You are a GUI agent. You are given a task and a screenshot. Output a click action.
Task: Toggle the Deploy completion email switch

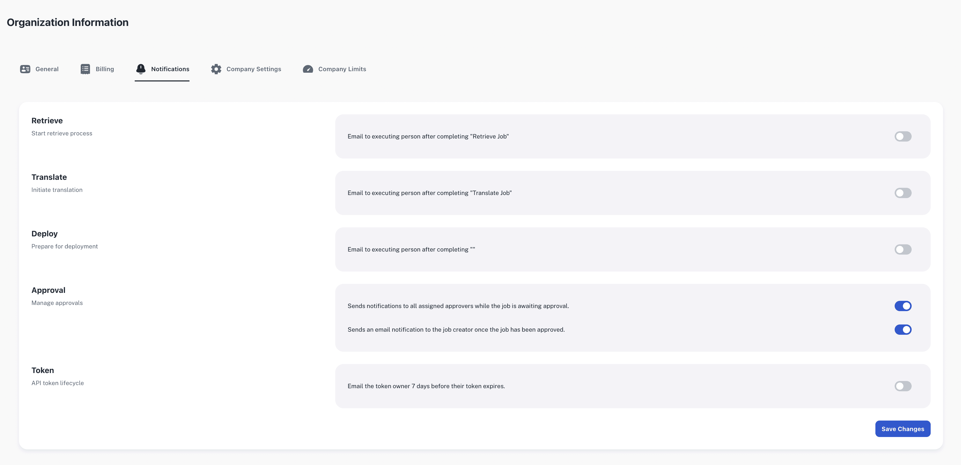point(903,249)
